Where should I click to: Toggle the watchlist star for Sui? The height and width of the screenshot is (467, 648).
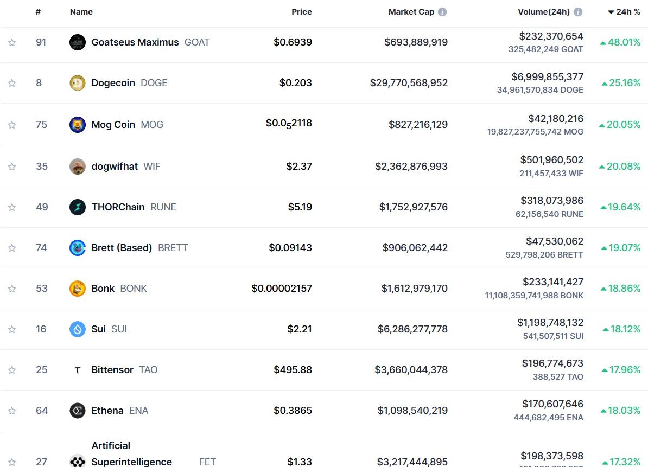12,329
